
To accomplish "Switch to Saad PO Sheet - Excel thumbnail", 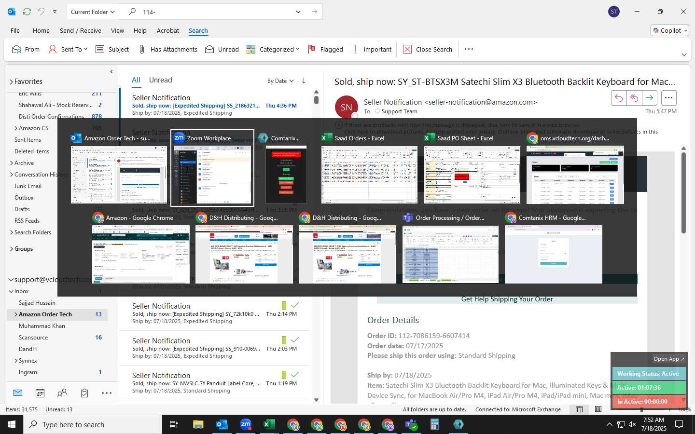I will click(472, 168).
